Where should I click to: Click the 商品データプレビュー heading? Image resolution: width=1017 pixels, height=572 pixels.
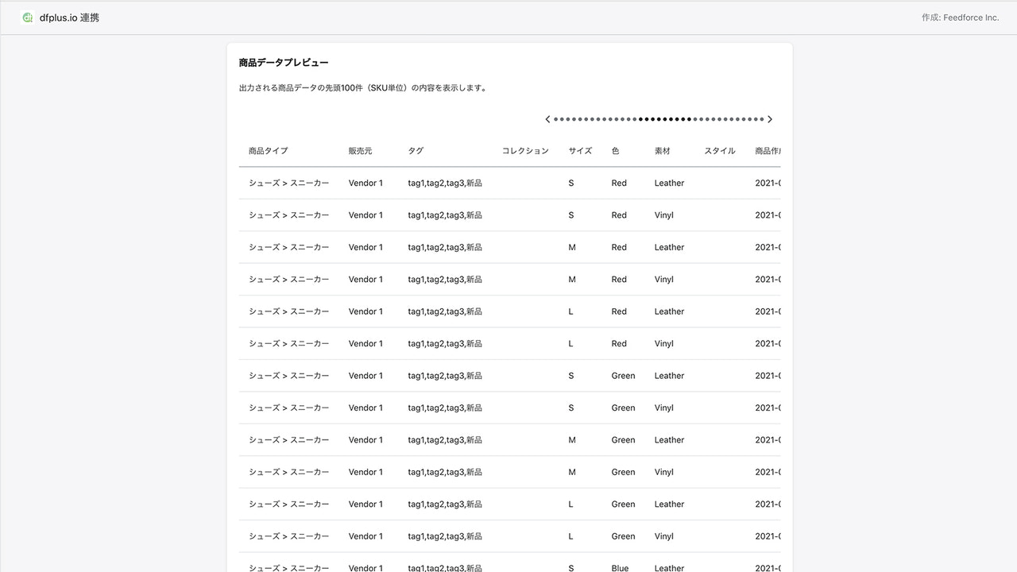[283, 62]
